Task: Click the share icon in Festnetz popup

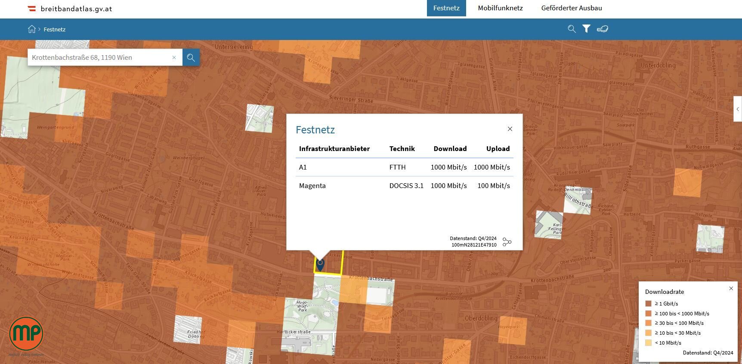Action: click(507, 242)
